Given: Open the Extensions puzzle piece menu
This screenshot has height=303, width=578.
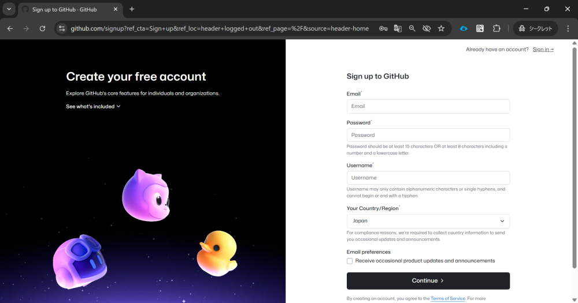Looking at the screenshot, I should (497, 28).
